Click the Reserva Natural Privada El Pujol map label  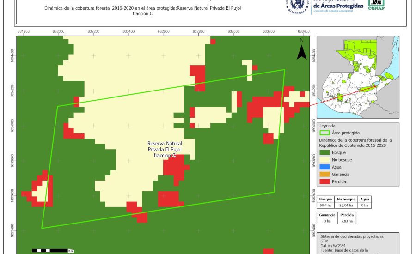pos(165,150)
